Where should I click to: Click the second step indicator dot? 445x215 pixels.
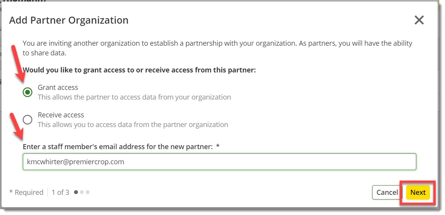coord(82,192)
